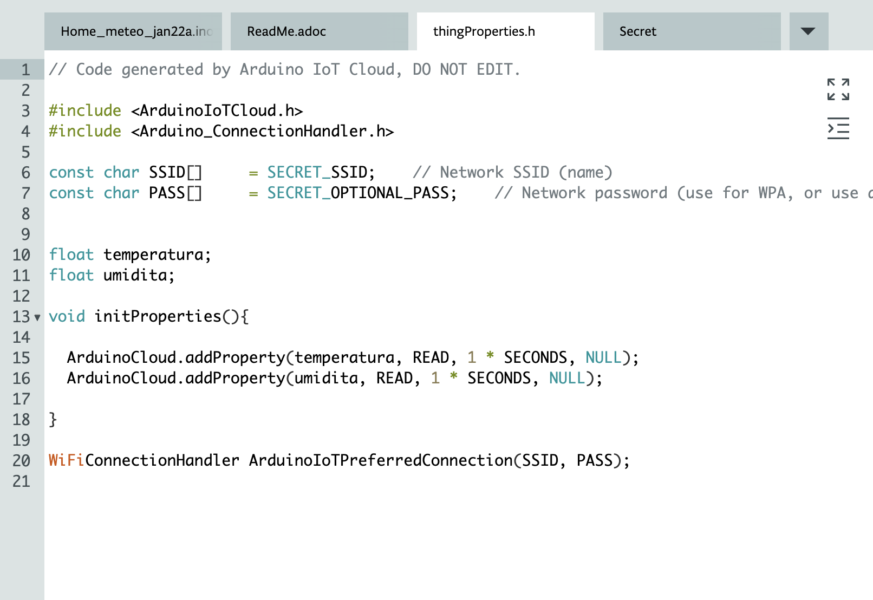This screenshot has width=873, height=600.
Task: Switch to the Home_meteo_jan22a.ino tab
Action: click(x=133, y=31)
